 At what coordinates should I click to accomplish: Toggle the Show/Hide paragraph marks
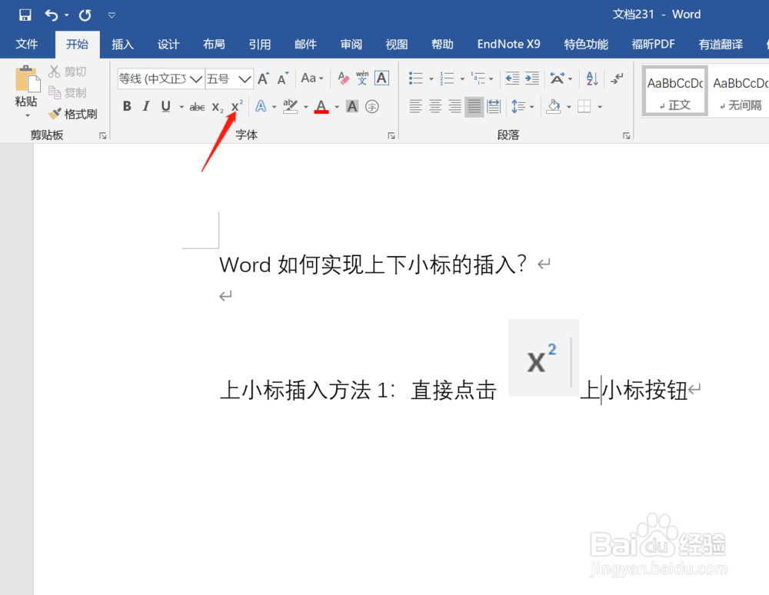point(618,78)
